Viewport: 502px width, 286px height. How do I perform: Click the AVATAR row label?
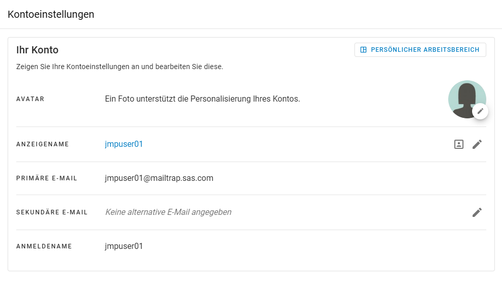tap(30, 99)
